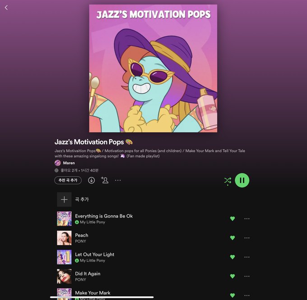Open more options for Did It Again
307x300 pixels.
247,276
